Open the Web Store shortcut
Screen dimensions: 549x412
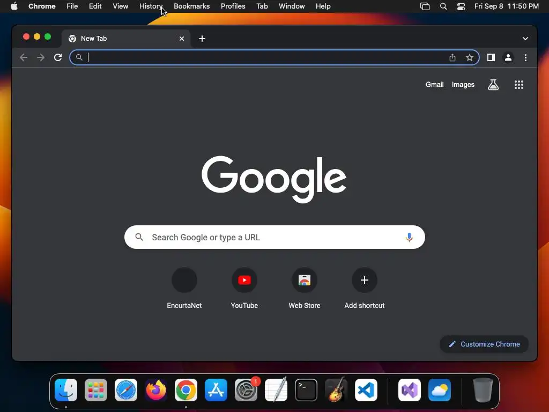pyautogui.click(x=305, y=288)
